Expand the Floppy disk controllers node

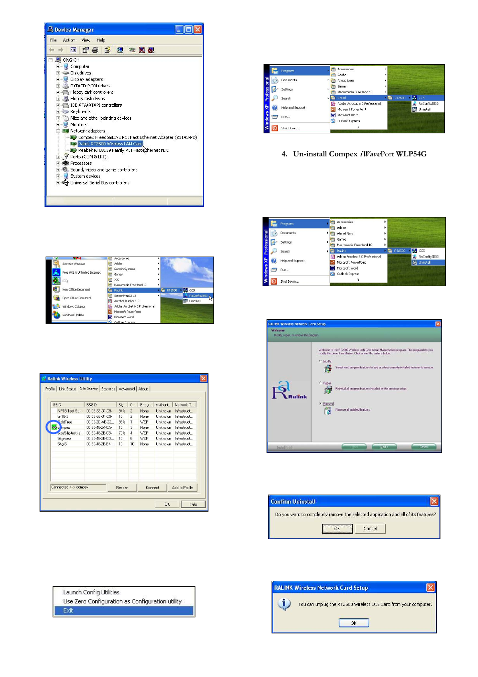(58, 92)
